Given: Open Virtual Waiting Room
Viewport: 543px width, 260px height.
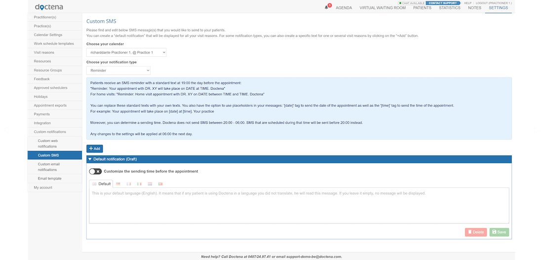Looking at the screenshot, I should pyautogui.click(x=382, y=8).
